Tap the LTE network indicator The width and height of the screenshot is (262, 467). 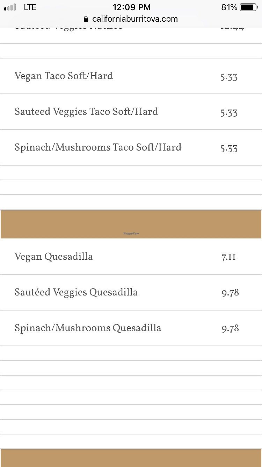30,7
